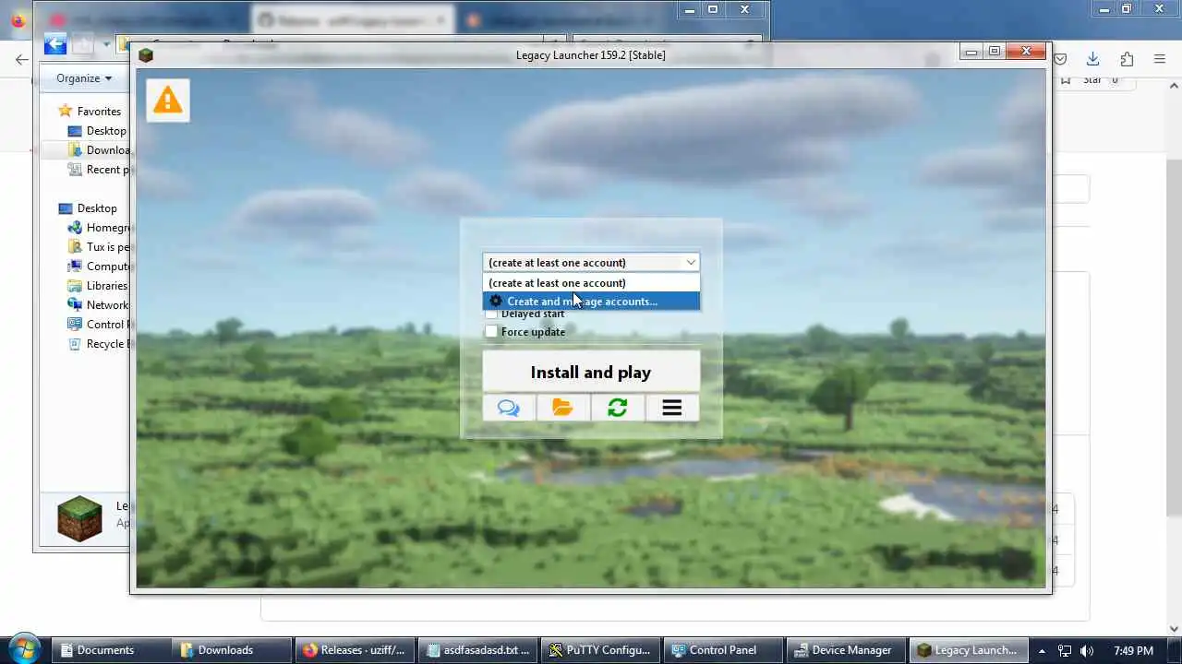This screenshot has height=664, width=1182.
Task: Go back in Firefox with arrow
Action: click(22, 59)
